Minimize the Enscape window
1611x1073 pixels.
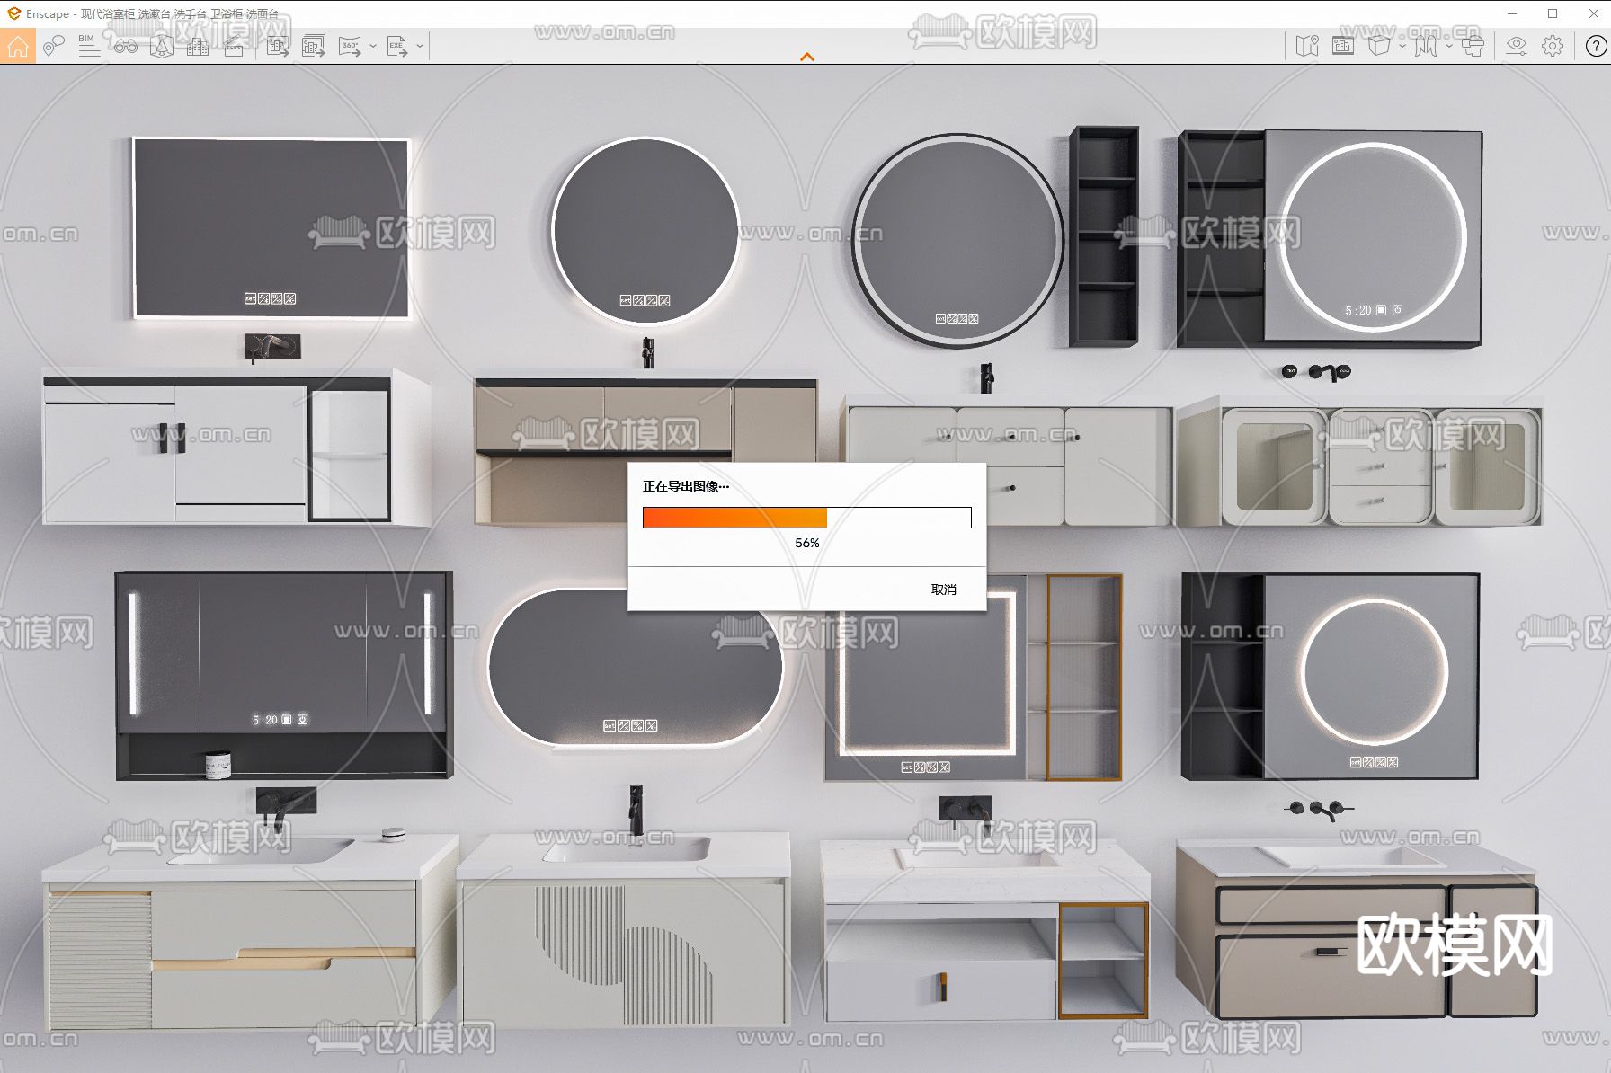tap(1512, 13)
